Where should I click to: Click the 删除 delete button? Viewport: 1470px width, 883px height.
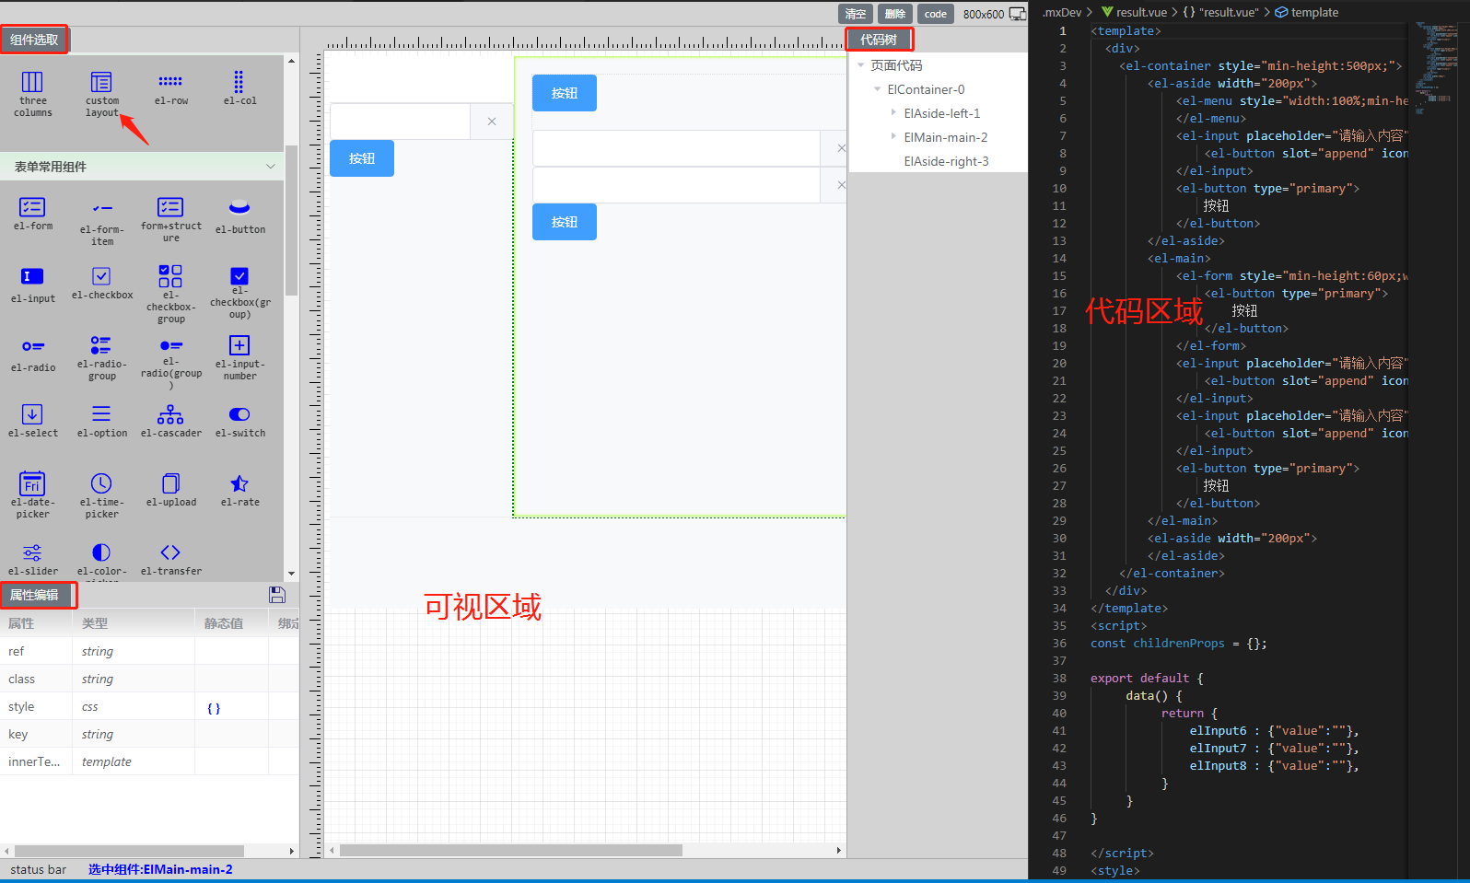[x=895, y=14]
